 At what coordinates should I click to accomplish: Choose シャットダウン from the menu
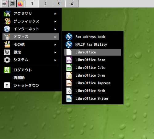point(31,85)
